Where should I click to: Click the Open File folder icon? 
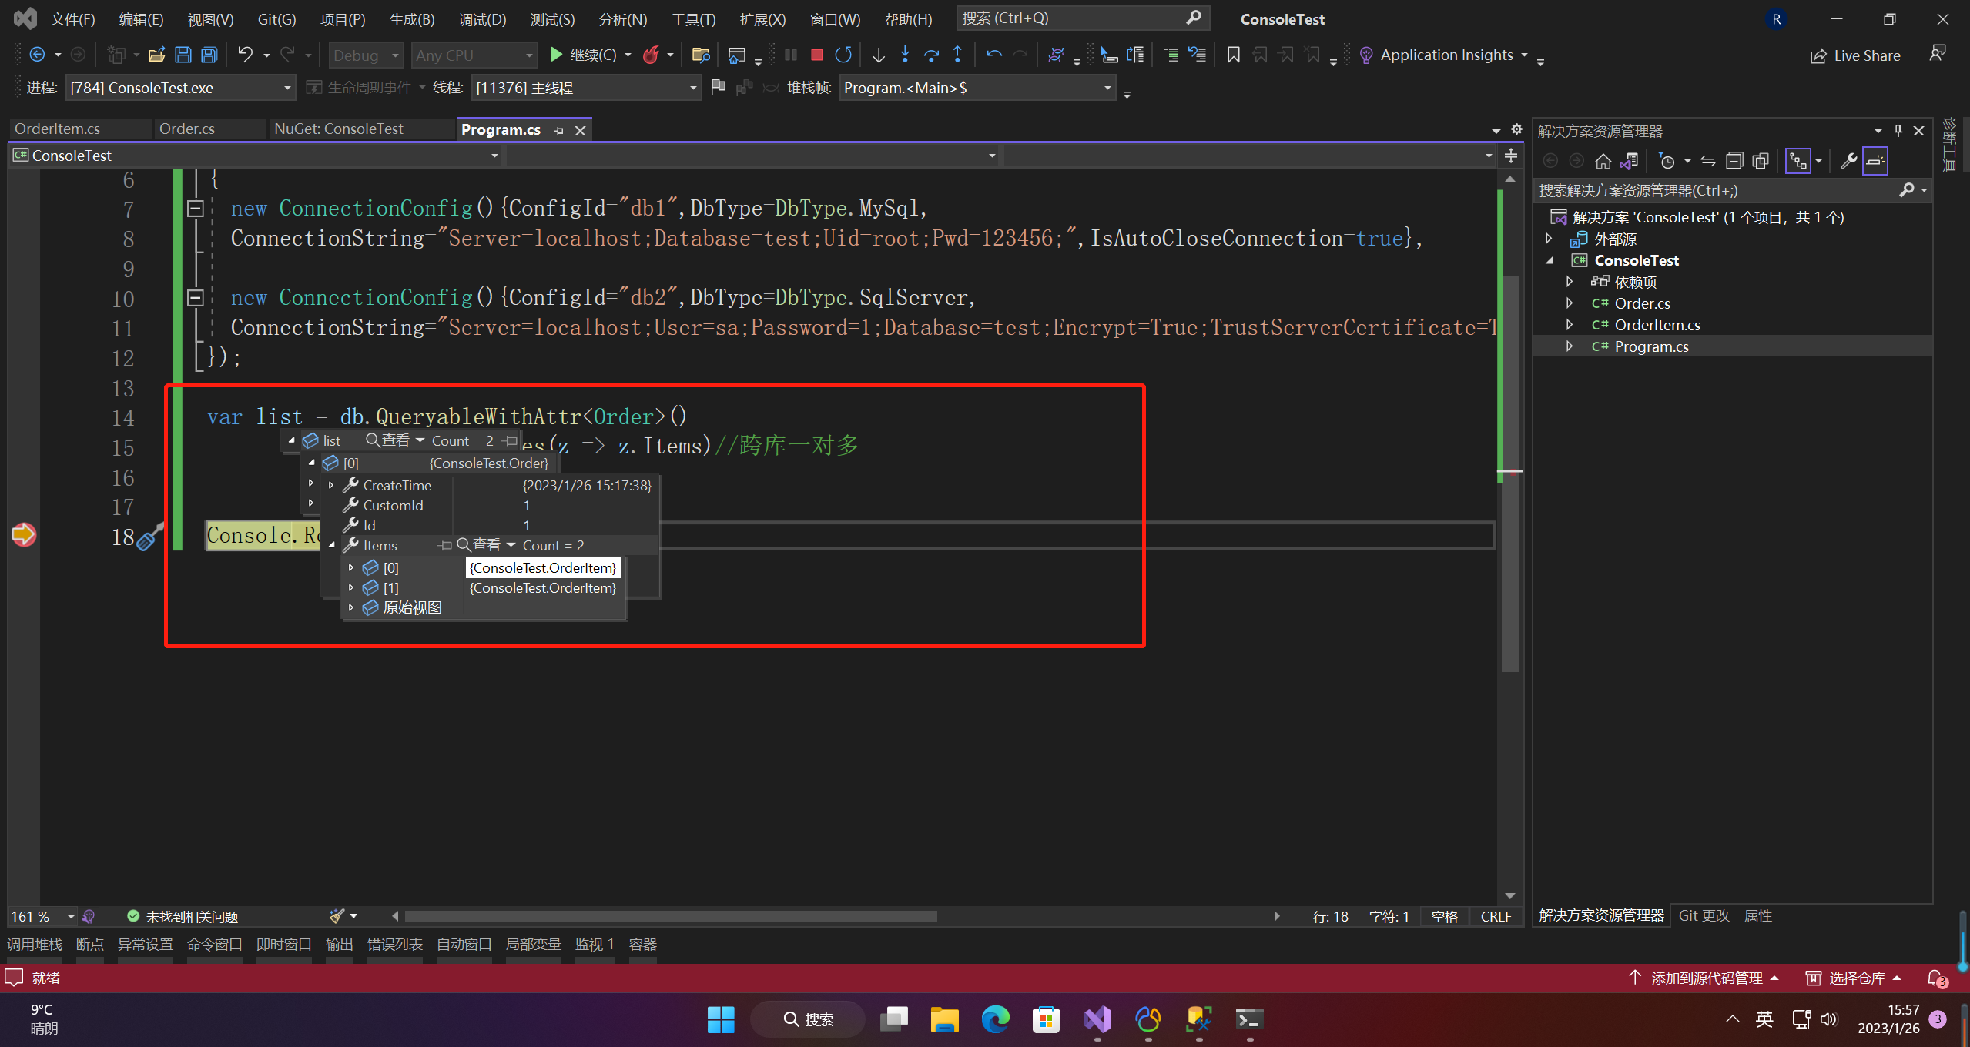157,55
